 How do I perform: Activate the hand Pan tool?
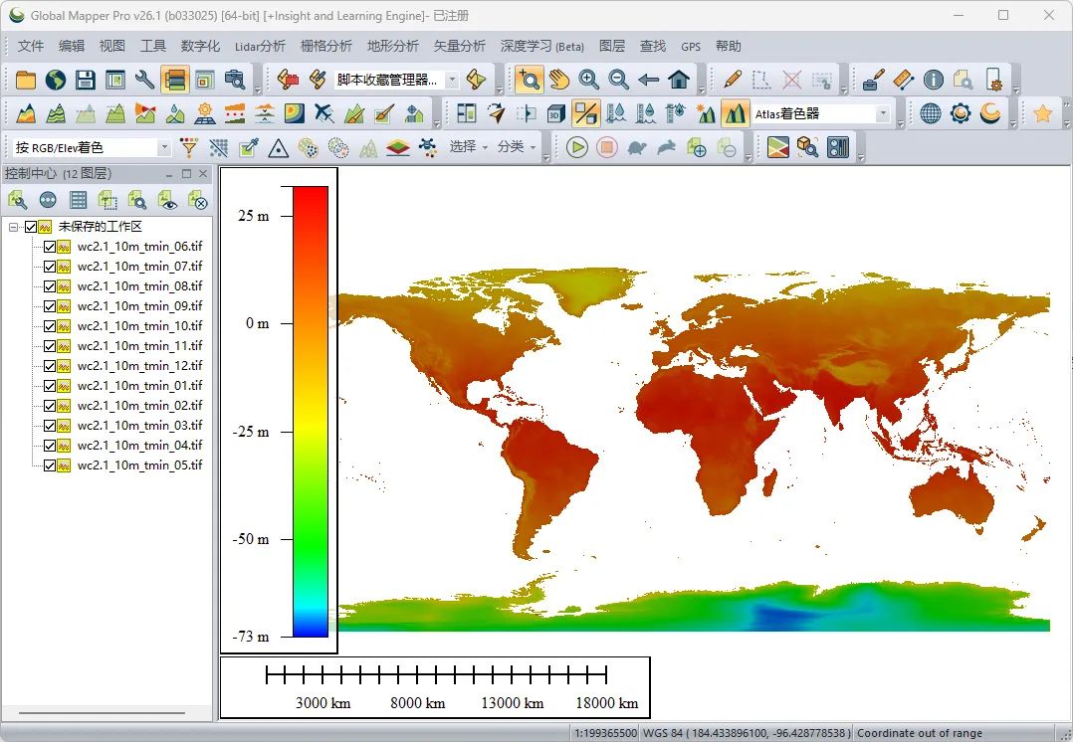tap(559, 80)
